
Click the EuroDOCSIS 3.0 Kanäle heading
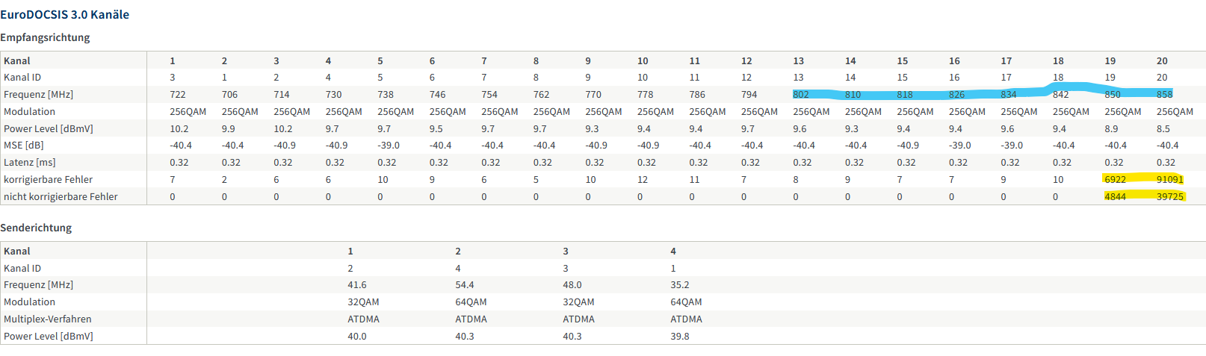64,14
